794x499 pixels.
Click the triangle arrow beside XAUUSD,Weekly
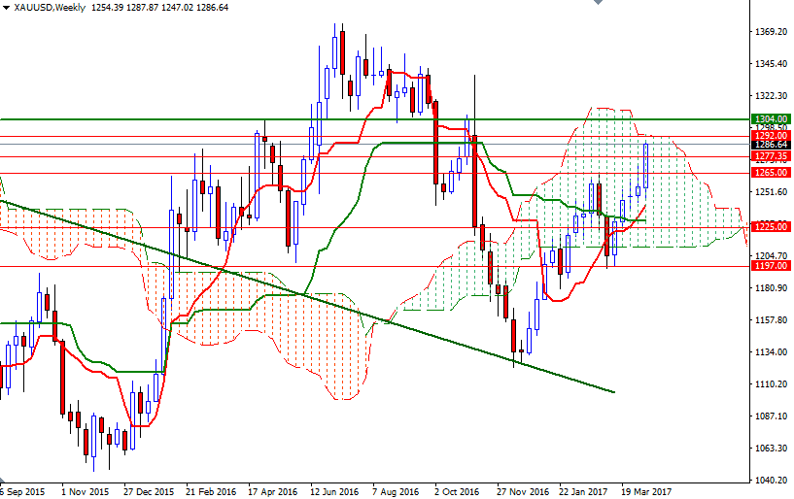pos(6,8)
